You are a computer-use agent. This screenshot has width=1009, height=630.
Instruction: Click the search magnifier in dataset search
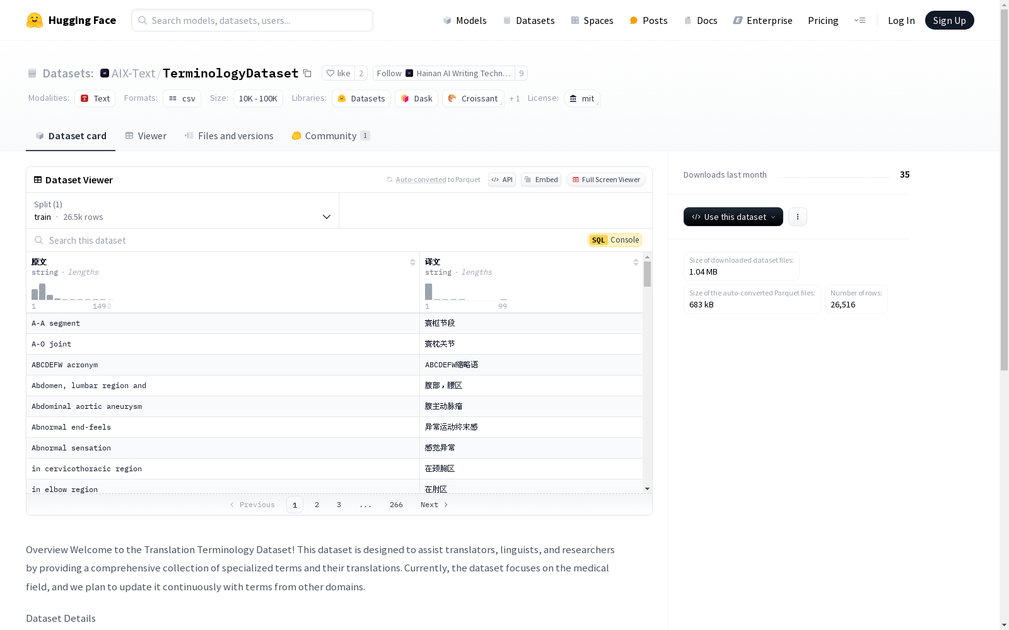click(39, 240)
